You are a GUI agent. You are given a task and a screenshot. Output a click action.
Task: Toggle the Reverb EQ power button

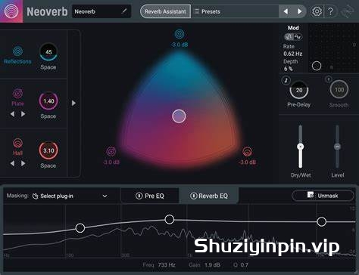pyautogui.click(x=193, y=196)
